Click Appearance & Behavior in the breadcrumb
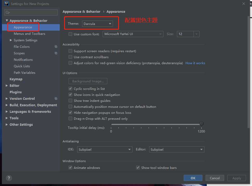This screenshot has height=186, width=252. [x=82, y=12]
